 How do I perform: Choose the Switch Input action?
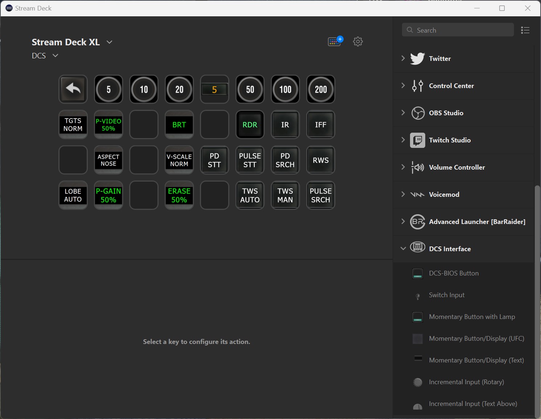464,295
